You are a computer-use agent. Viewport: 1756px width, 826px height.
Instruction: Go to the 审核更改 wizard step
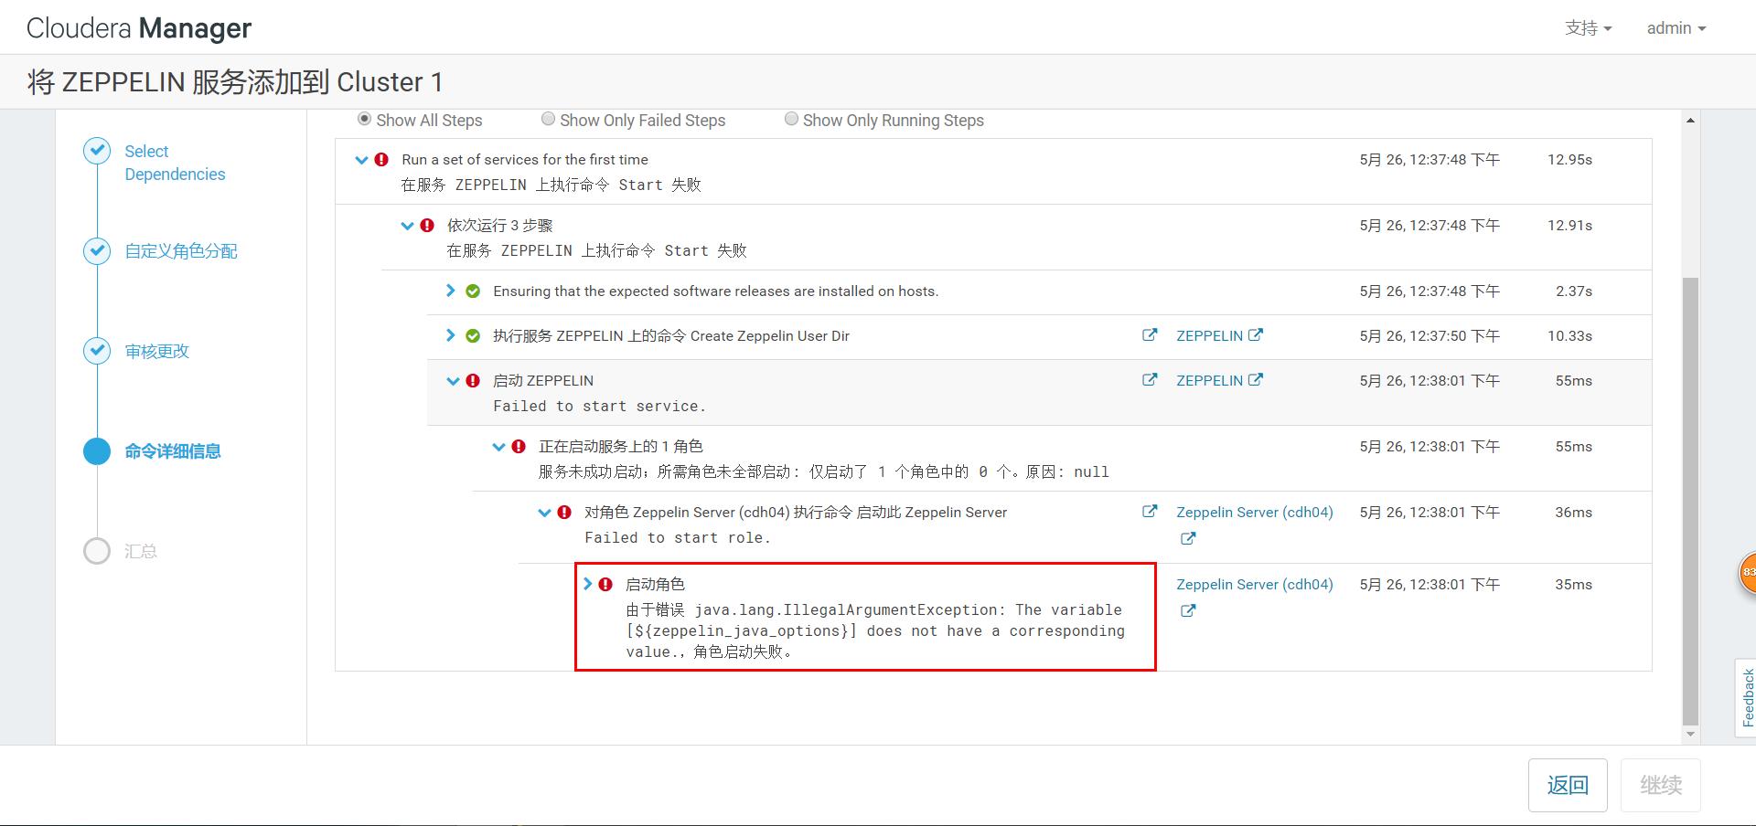tap(155, 351)
